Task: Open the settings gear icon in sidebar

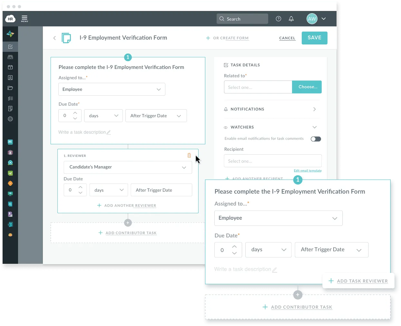Action: tap(10, 119)
